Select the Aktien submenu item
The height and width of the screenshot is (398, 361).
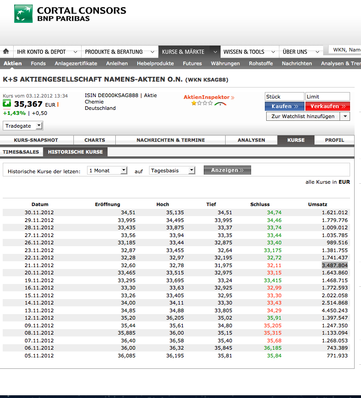(13, 63)
